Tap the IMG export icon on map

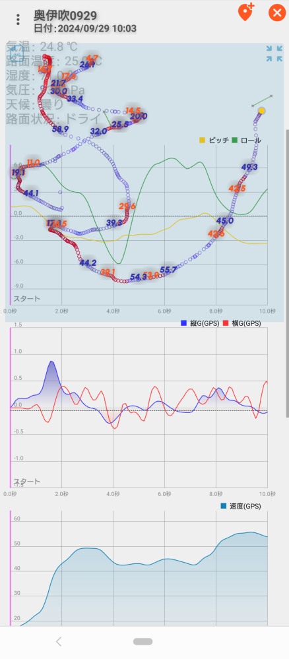[x=16, y=54]
